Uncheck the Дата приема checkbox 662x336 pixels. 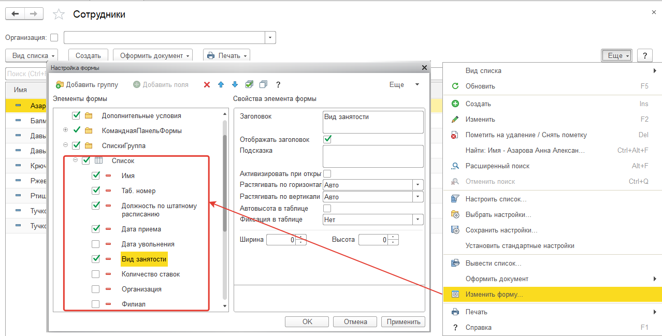(95, 228)
